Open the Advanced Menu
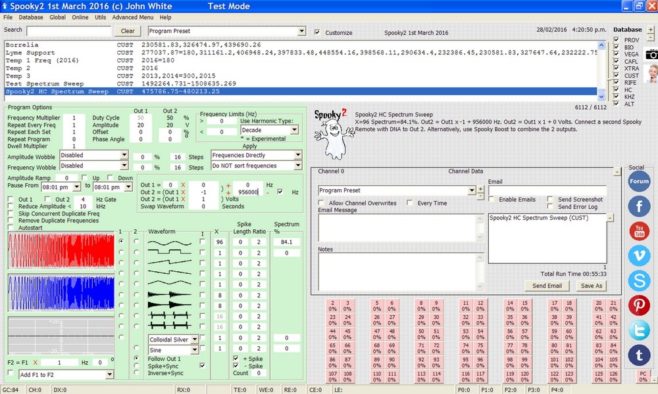 click(133, 17)
